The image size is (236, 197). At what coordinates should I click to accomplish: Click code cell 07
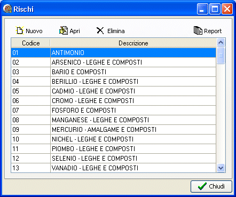click(30, 111)
